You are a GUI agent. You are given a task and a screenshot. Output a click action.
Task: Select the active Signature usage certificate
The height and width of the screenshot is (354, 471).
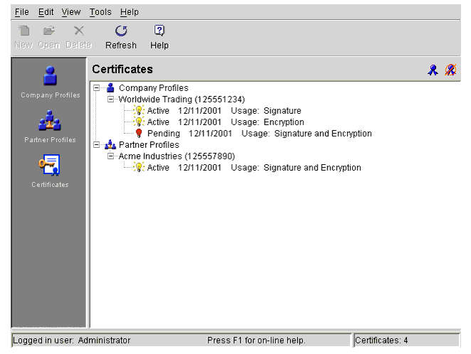click(223, 111)
